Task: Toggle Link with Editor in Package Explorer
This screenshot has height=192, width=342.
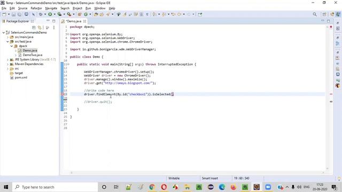Action: tap(40, 28)
